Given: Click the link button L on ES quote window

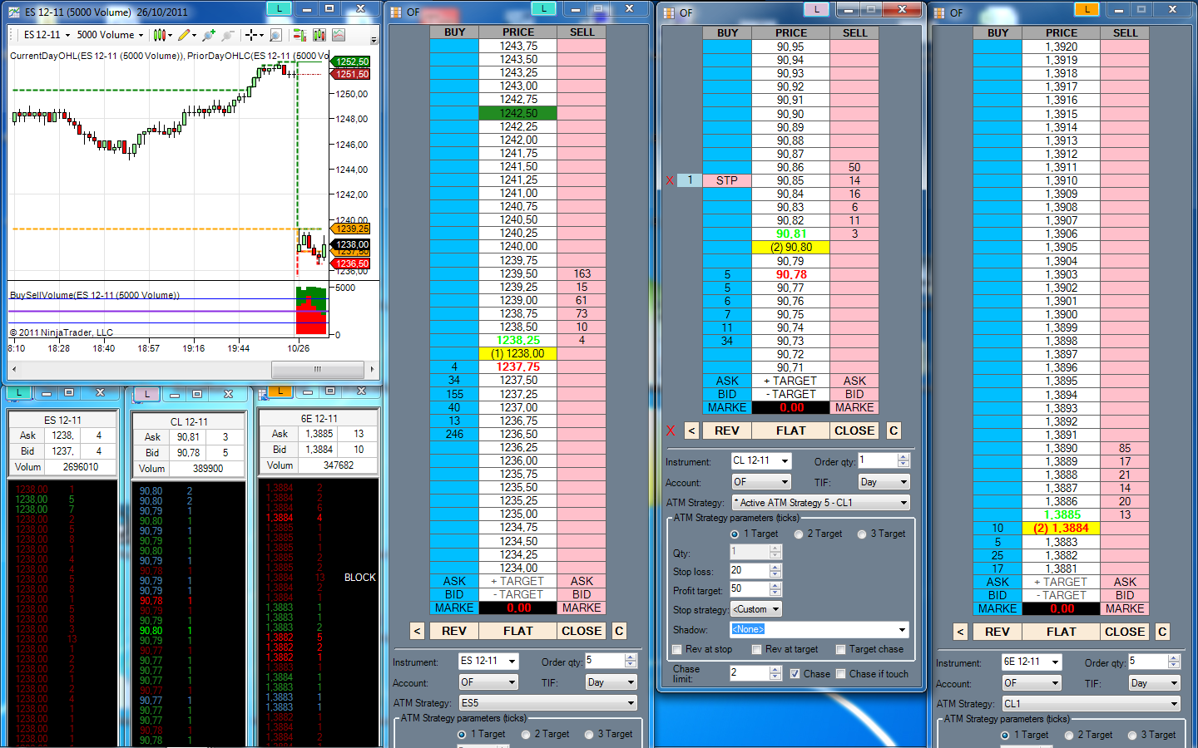Looking at the screenshot, I should (x=19, y=392).
